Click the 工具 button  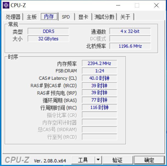pyautogui.click(x=83, y=160)
